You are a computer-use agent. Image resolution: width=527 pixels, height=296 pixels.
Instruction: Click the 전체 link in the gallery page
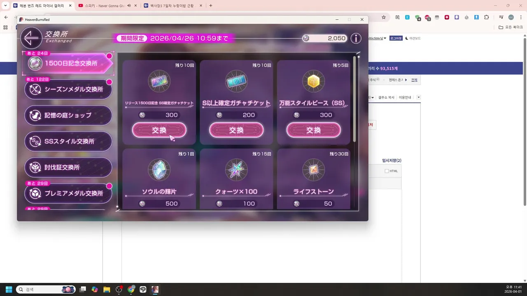click(x=414, y=80)
